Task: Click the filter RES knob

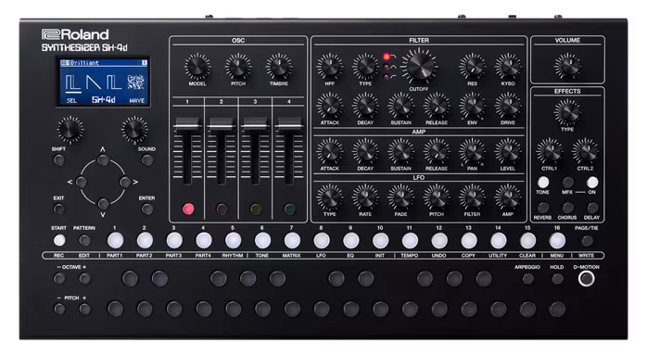Action: tap(472, 67)
